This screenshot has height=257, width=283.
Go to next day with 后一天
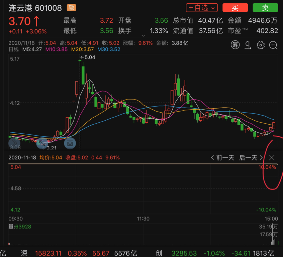(x=251, y=158)
